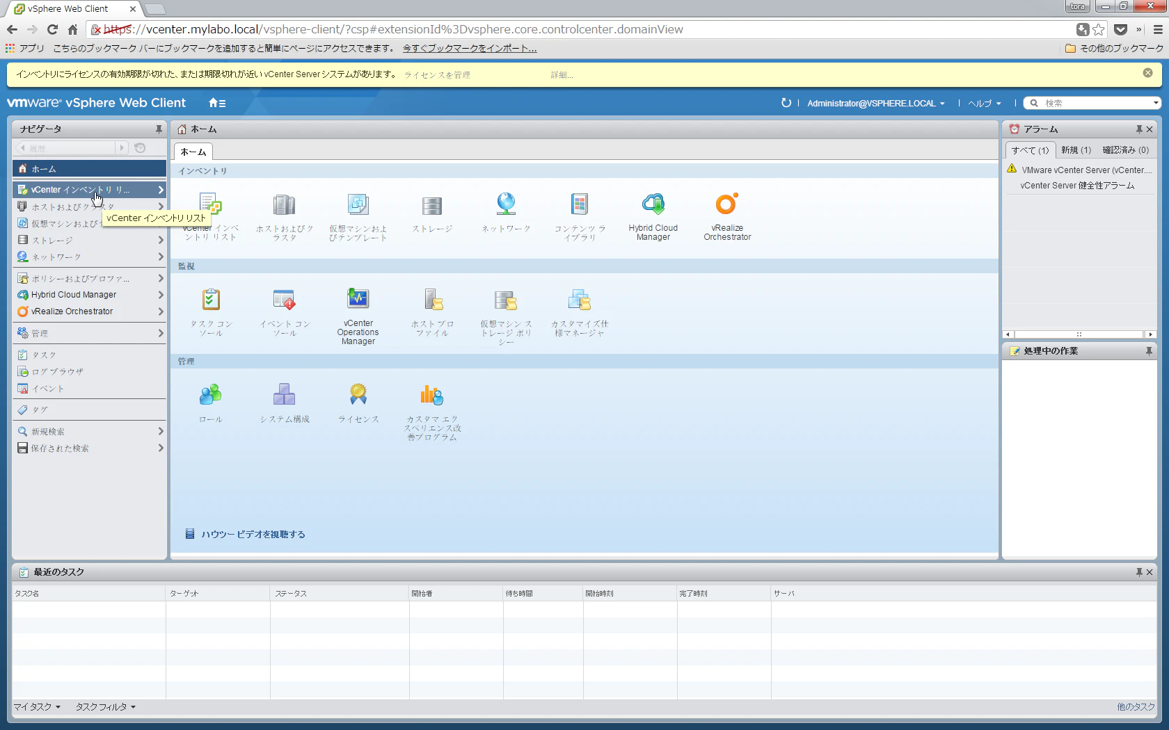Screen dimensions: 1169x730
Task: Expand vRealize Orchestrator in navigator
Action: click(x=161, y=311)
